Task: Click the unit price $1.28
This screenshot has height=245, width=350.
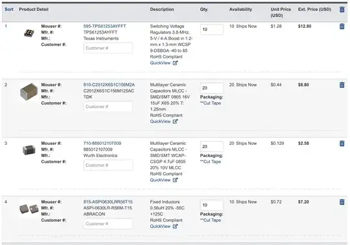Action: (276, 26)
